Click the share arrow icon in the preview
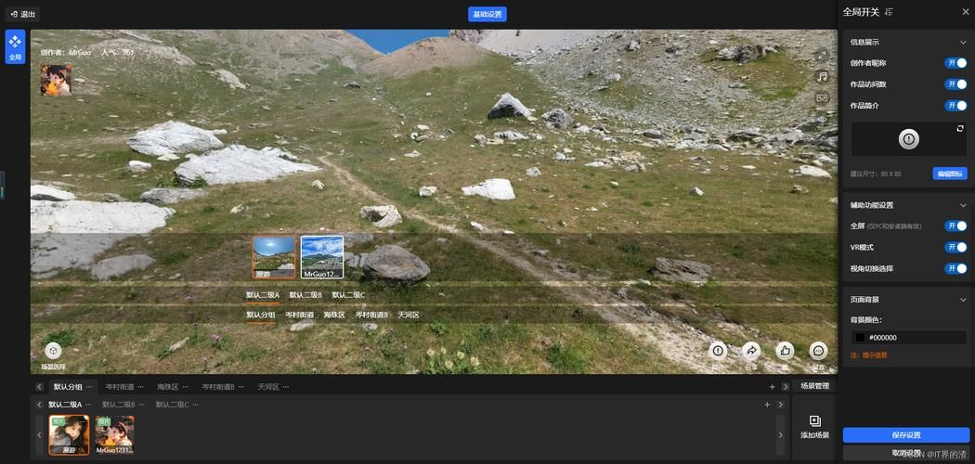The width and height of the screenshot is (975, 464). pos(752,351)
